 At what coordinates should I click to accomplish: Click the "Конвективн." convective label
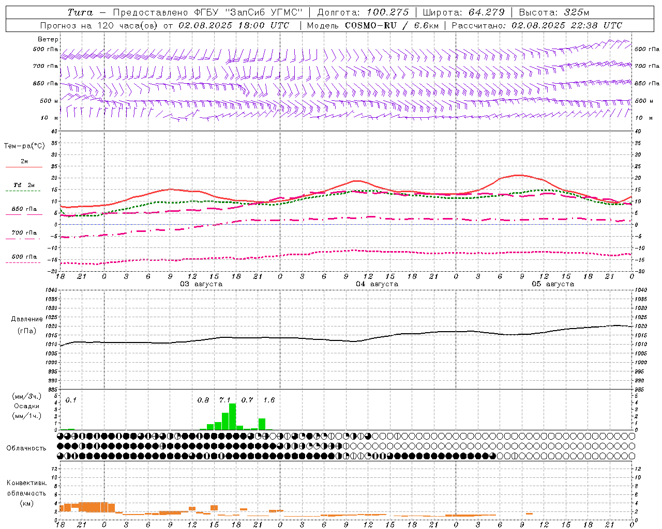[27, 483]
